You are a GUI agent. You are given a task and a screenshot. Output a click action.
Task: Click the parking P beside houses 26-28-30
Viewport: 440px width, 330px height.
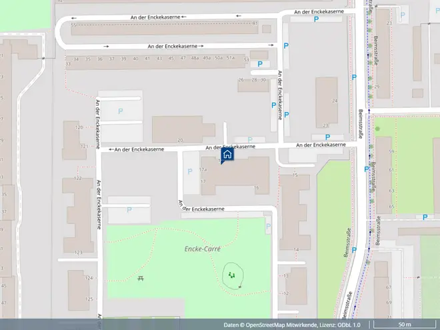click(x=273, y=105)
